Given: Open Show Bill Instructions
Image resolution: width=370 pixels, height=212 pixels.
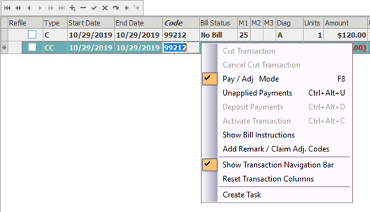Looking at the screenshot, I should pos(277,135).
